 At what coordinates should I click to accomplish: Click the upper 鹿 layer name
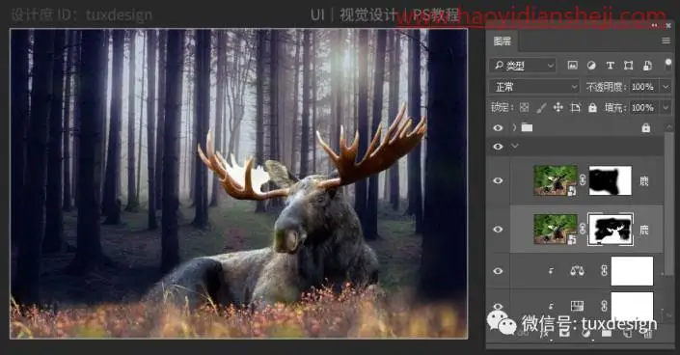pyautogui.click(x=644, y=180)
